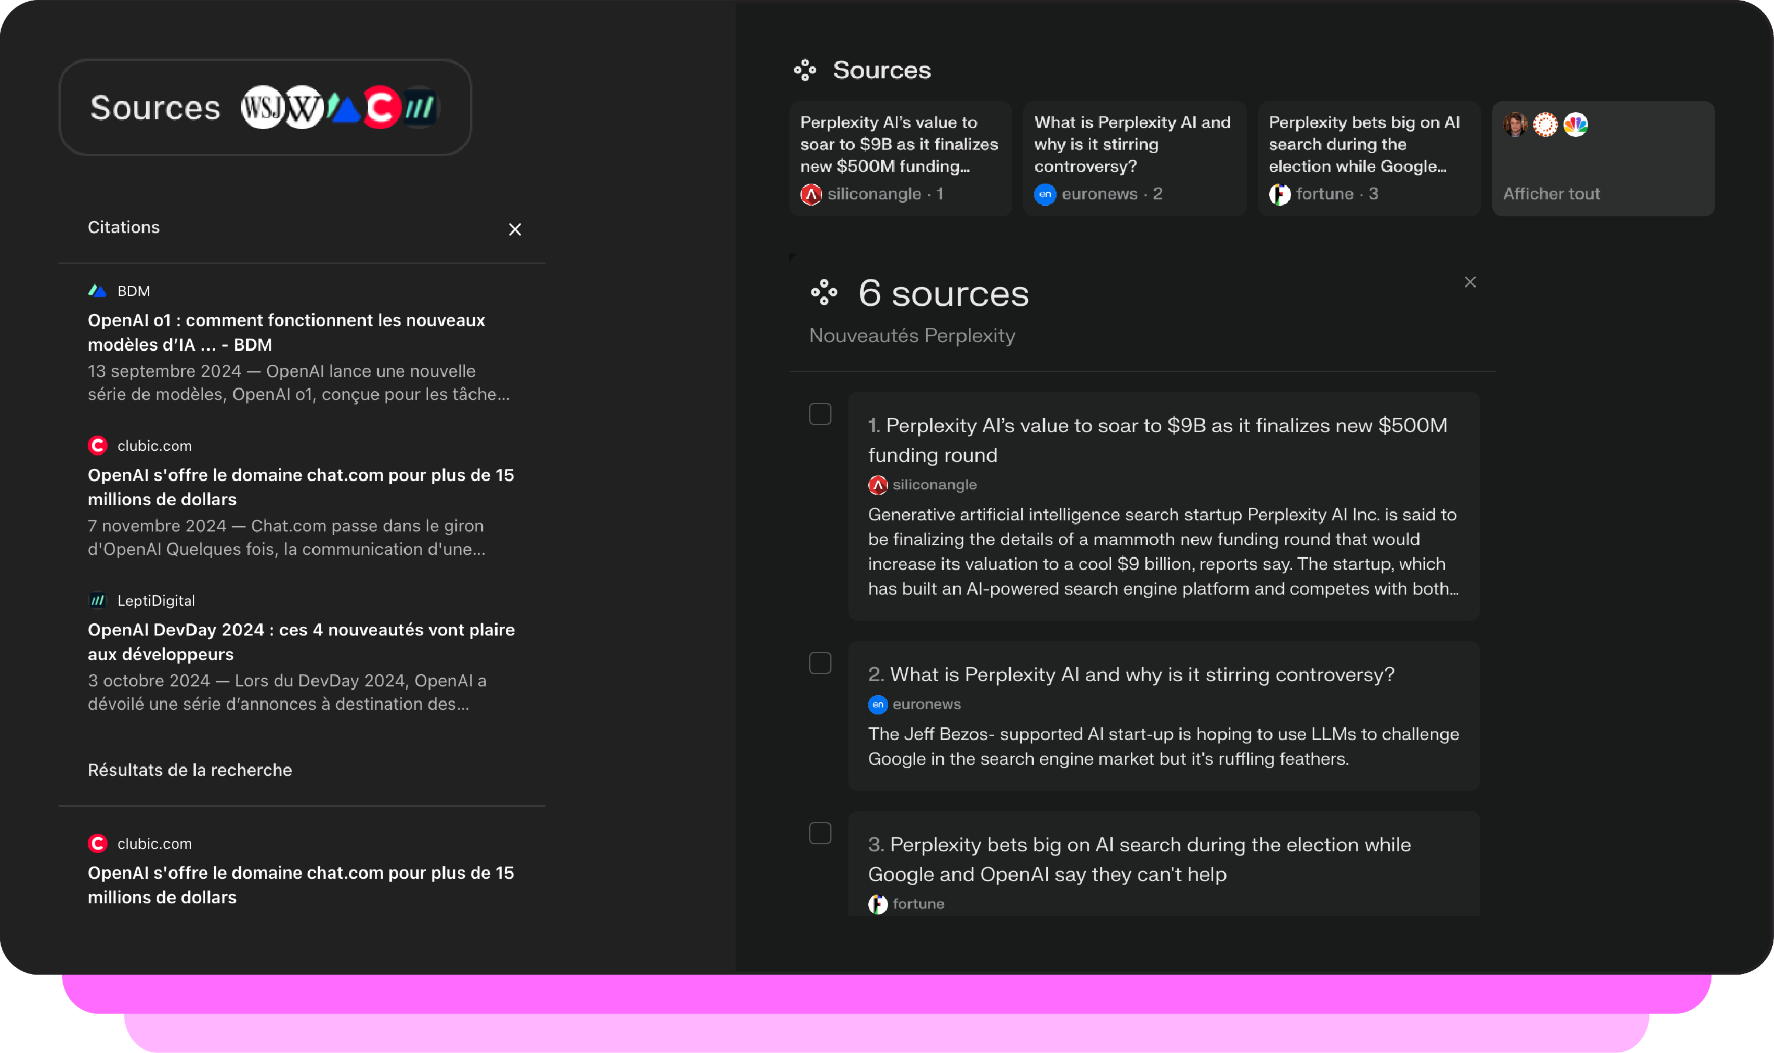Image resolution: width=1774 pixels, height=1053 pixels.
Task: Click the 'Generative artificial intelligence' source 1 description
Action: pyautogui.click(x=1164, y=552)
